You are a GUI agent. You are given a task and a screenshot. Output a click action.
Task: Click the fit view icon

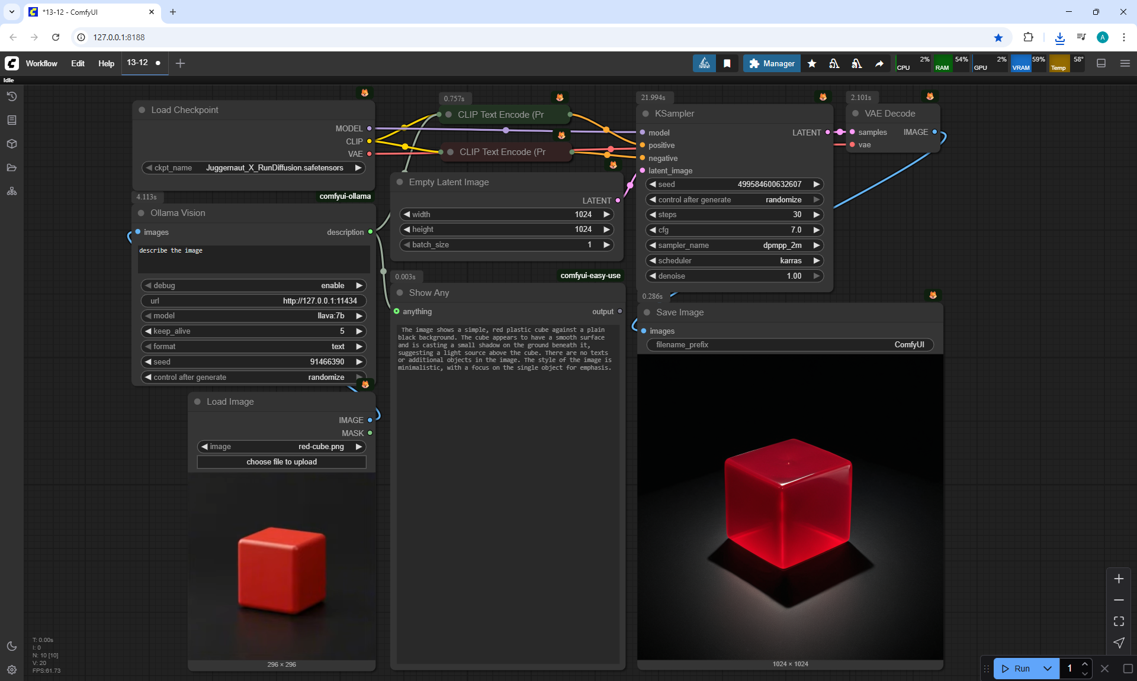tap(1119, 621)
